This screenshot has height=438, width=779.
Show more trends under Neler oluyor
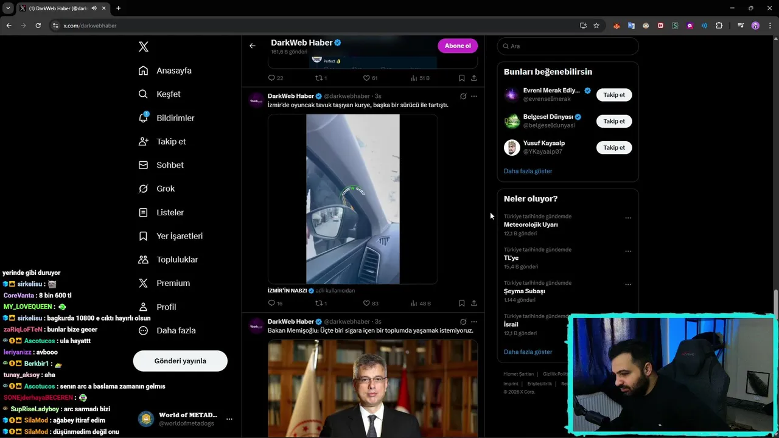(x=528, y=352)
